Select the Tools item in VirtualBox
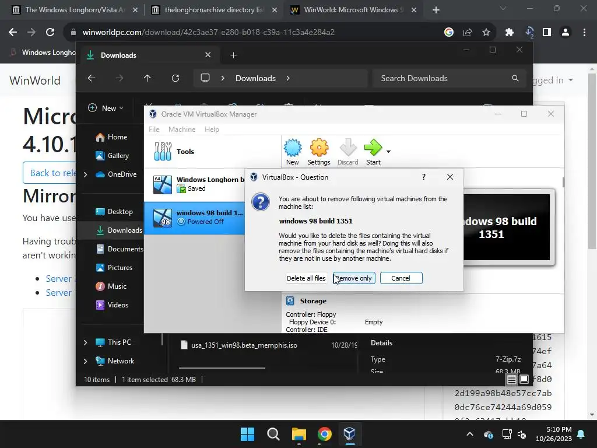 coord(212,152)
